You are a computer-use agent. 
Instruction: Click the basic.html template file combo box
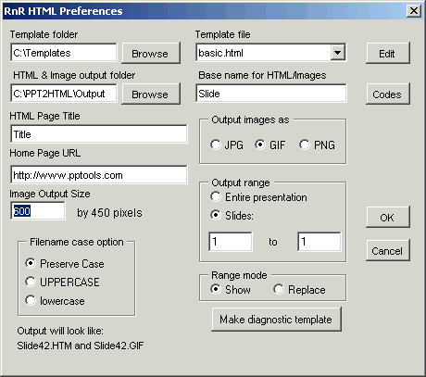click(x=271, y=53)
